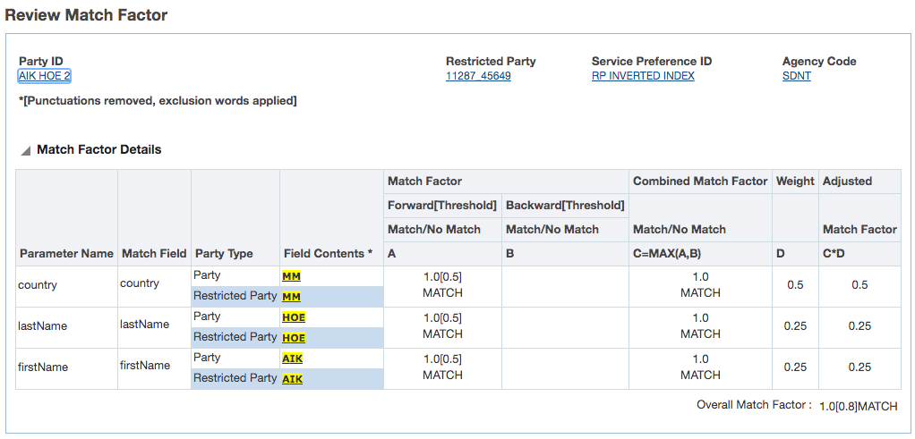Open the SDNT agency code link
The width and height of the screenshot is (915, 439).
tap(796, 76)
